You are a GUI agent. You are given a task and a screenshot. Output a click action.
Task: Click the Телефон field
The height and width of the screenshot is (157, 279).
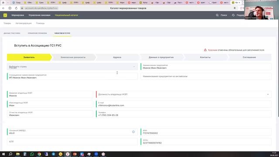[x=184, y=114]
